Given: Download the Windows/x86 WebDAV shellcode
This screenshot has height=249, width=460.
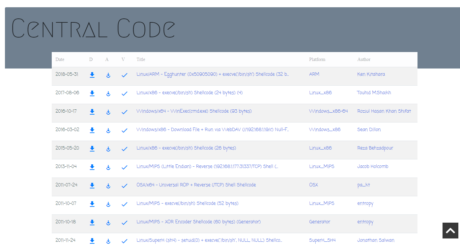Looking at the screenshot, I should [92, 130].
